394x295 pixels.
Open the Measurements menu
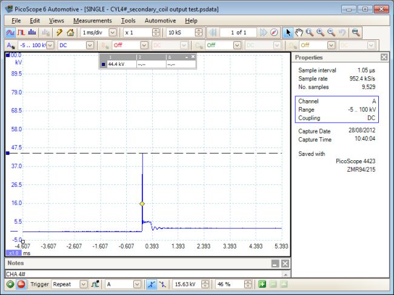[x=93, y=21]
